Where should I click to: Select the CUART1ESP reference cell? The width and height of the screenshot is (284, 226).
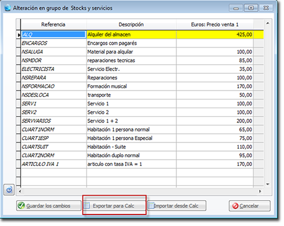pyautogui.click(x=54, y=138)
